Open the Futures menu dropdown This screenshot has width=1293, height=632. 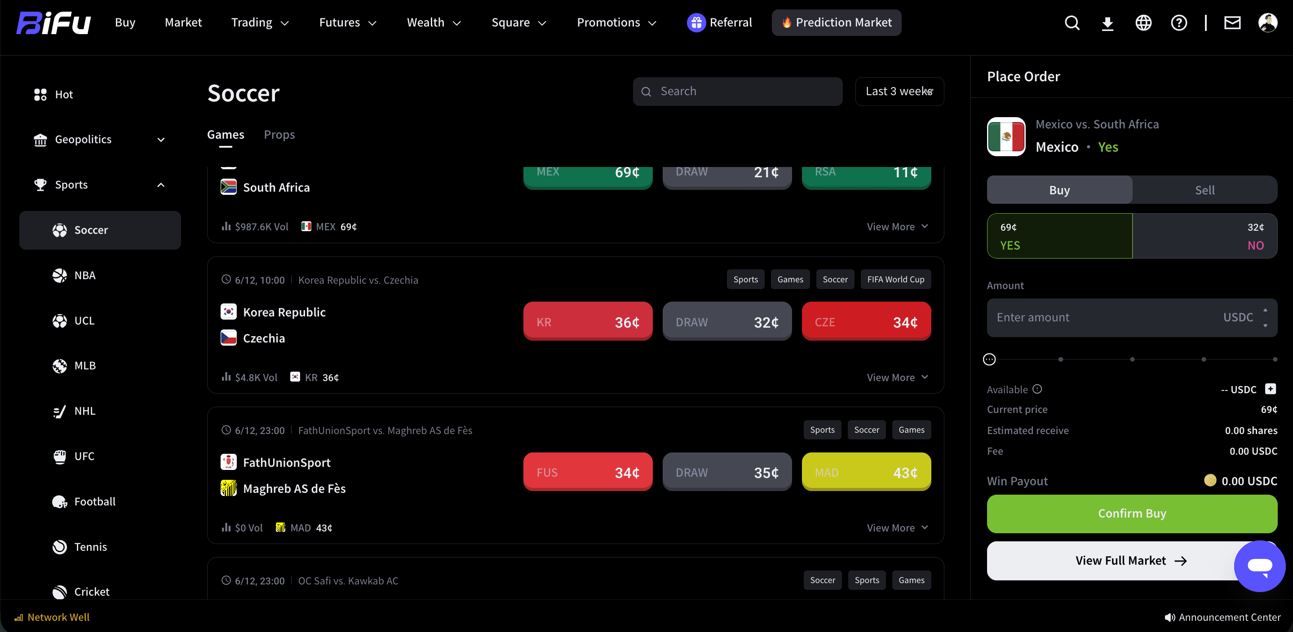[x=347, y=22]
